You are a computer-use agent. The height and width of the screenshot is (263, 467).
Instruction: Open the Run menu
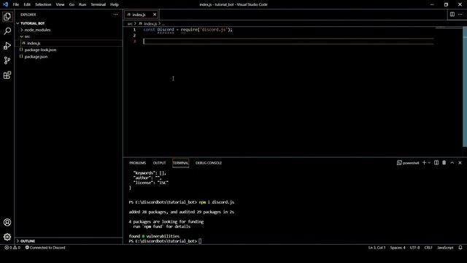[x=82, y=4]
